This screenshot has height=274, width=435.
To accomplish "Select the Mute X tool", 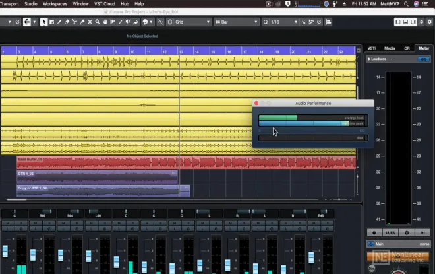I will [x=90, y=22].
